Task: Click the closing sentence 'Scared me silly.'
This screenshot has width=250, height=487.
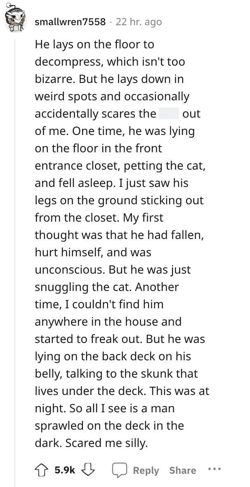Action: click(106, 443)
